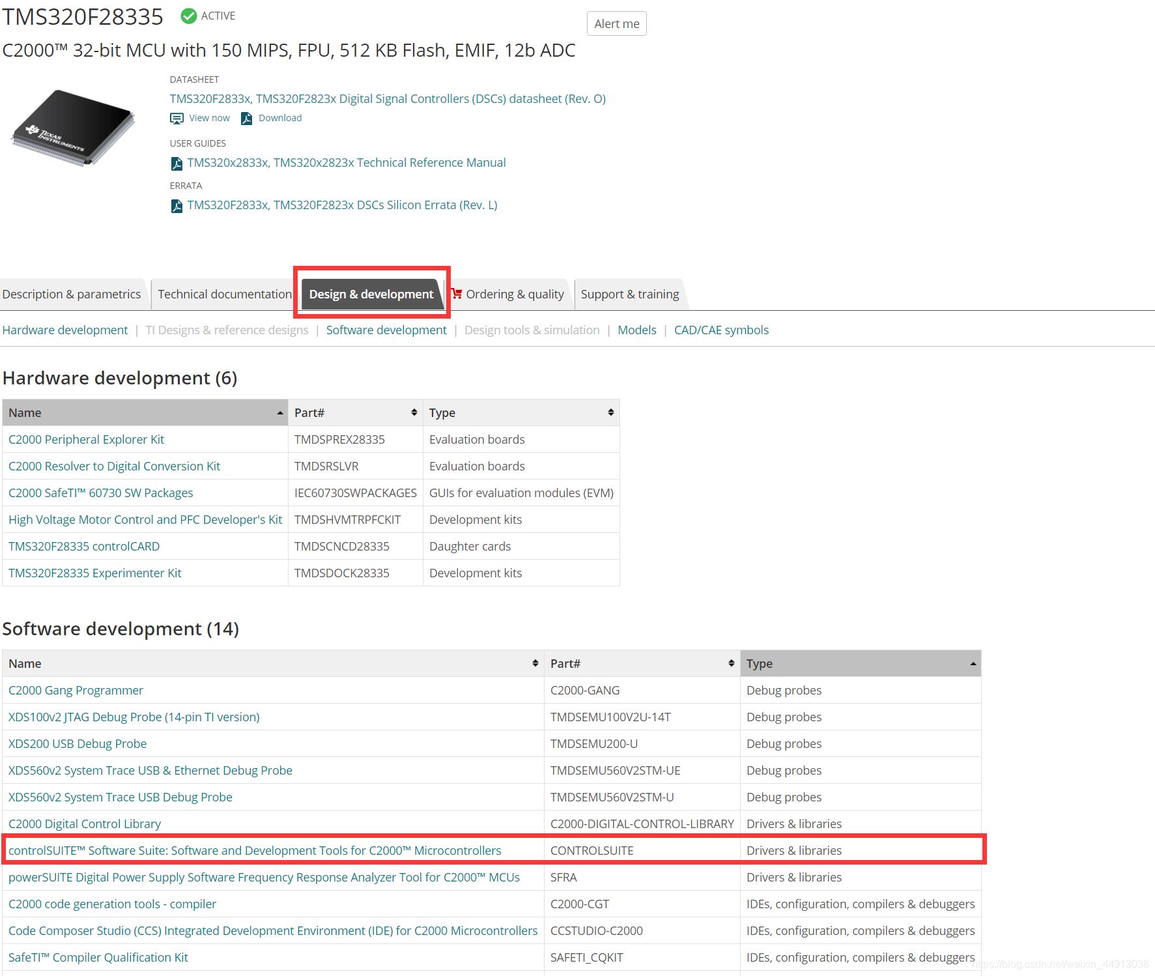Open the Technical Reference Manual PDF icon
The width and height of the screenshot is (1155, 976).
177,164
